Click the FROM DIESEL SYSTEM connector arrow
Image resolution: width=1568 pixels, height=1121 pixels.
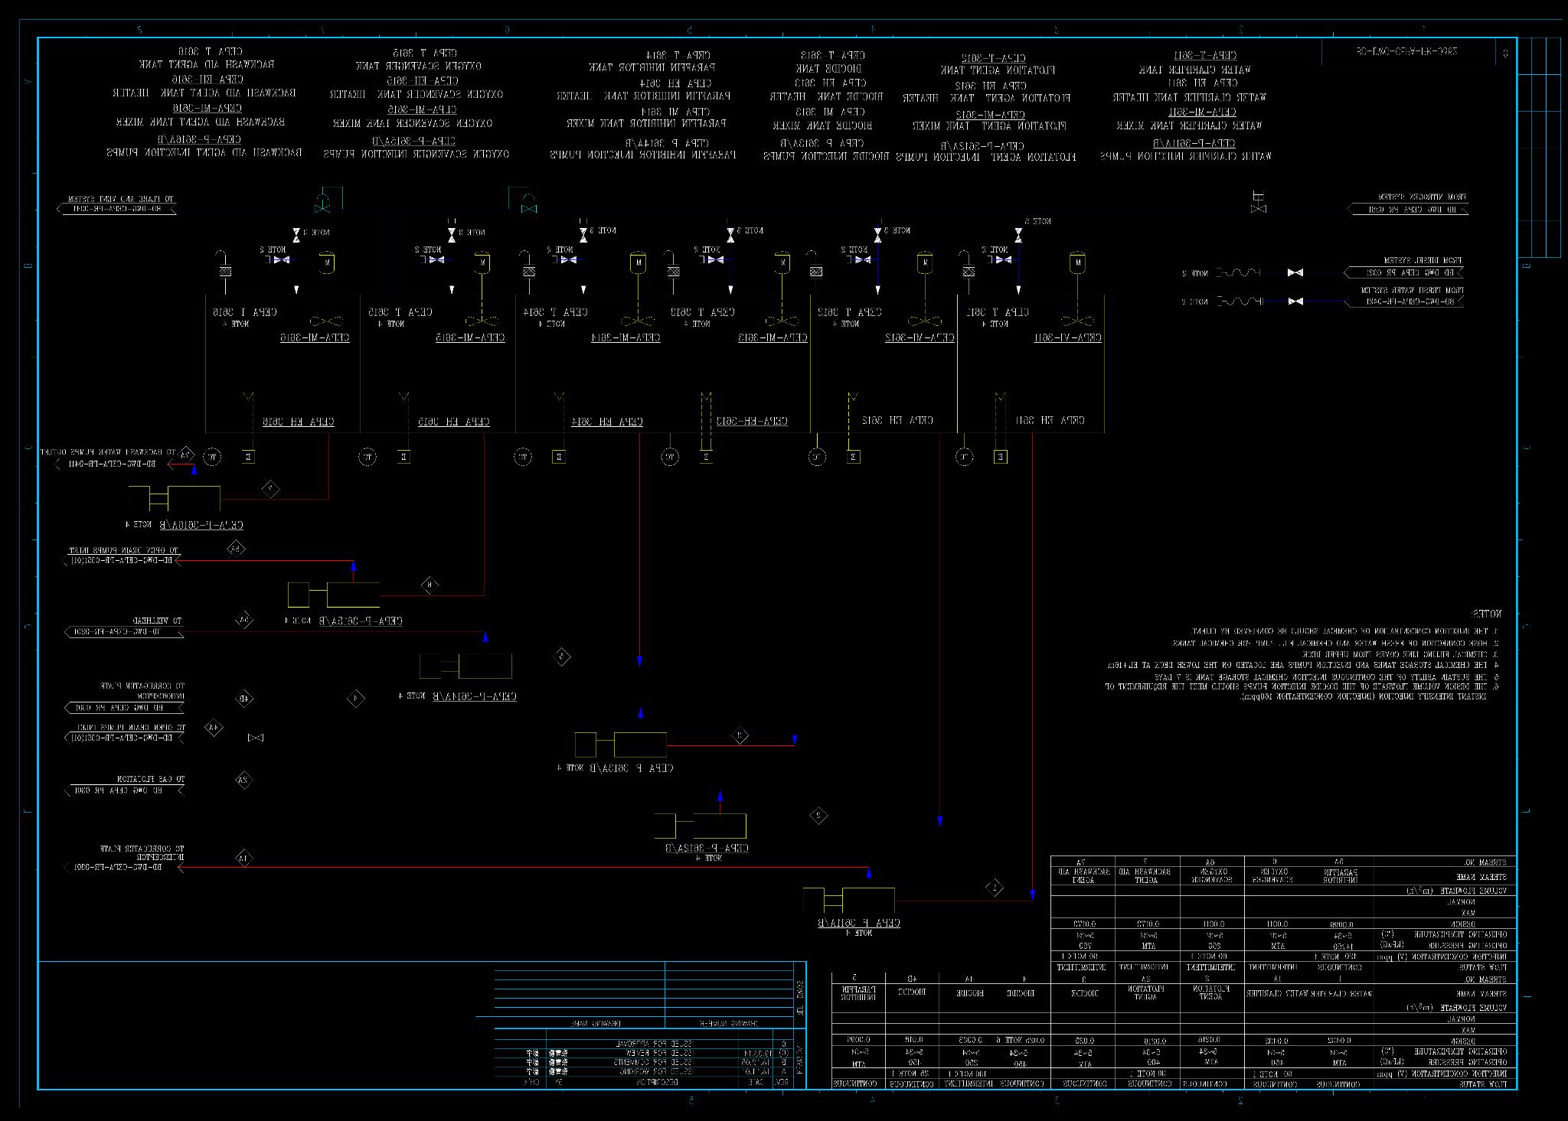[x=1403, y=272]
